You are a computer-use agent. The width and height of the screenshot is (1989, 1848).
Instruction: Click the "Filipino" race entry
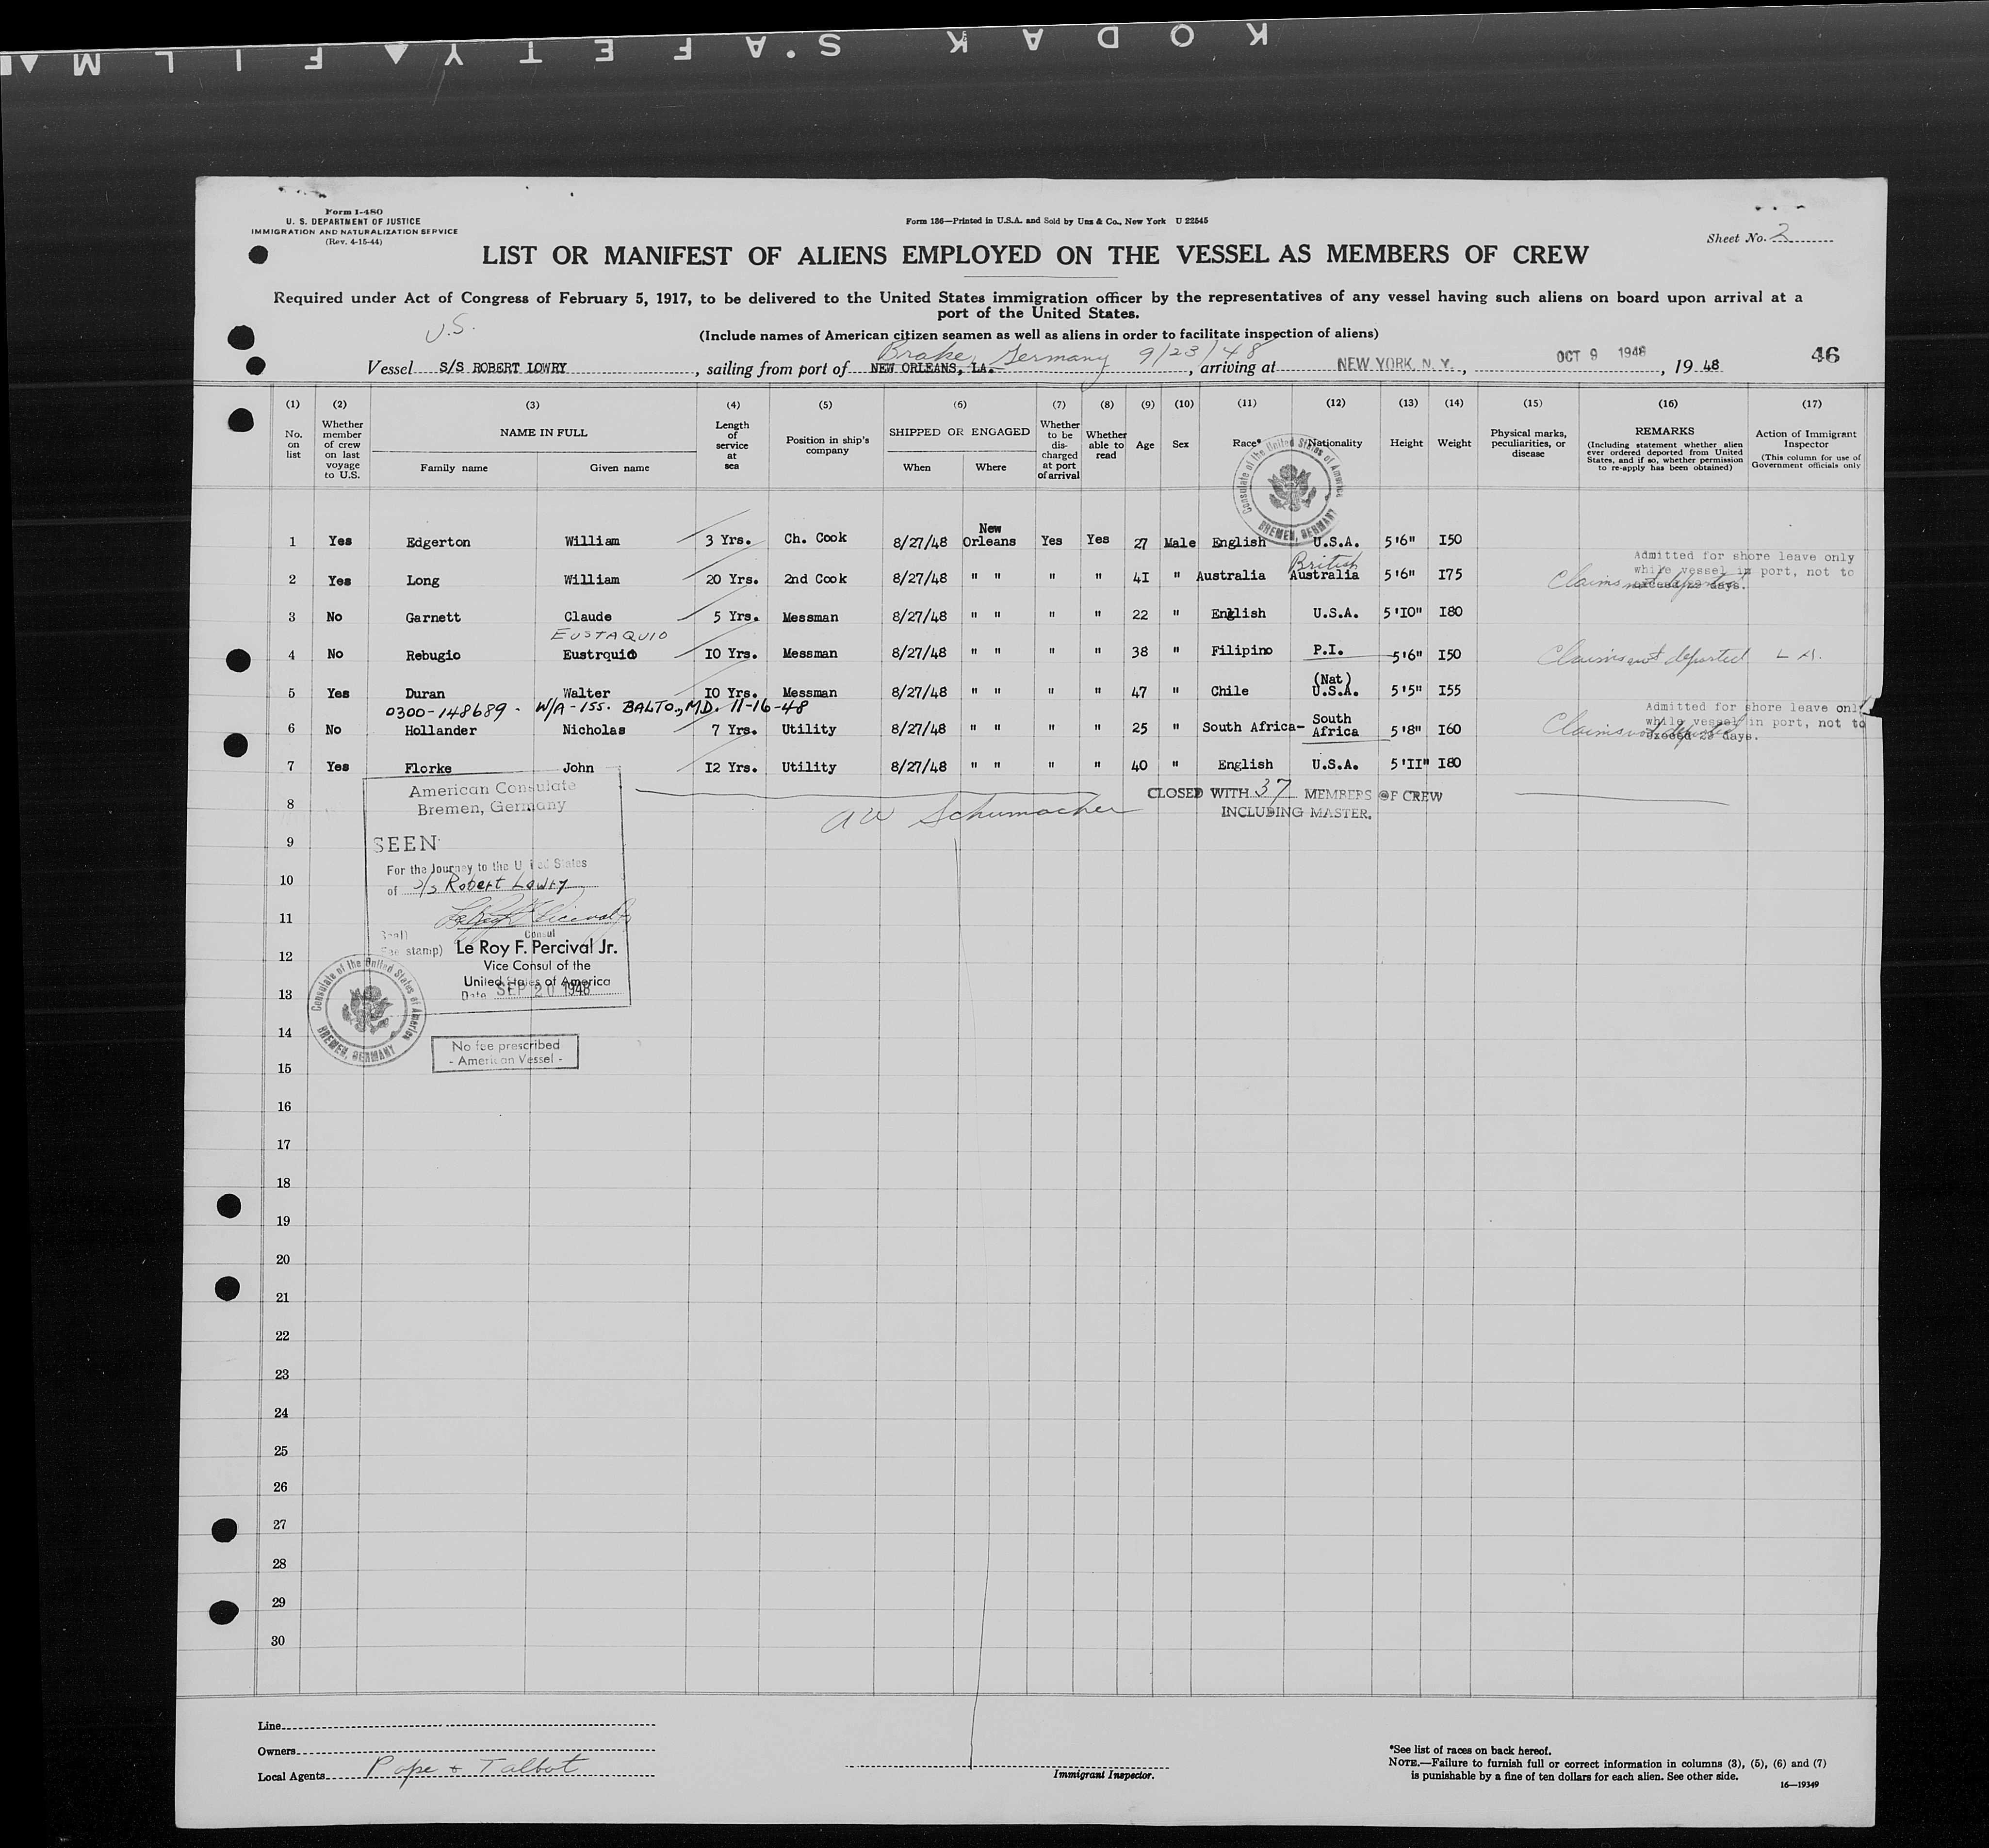coord(1240,651)
